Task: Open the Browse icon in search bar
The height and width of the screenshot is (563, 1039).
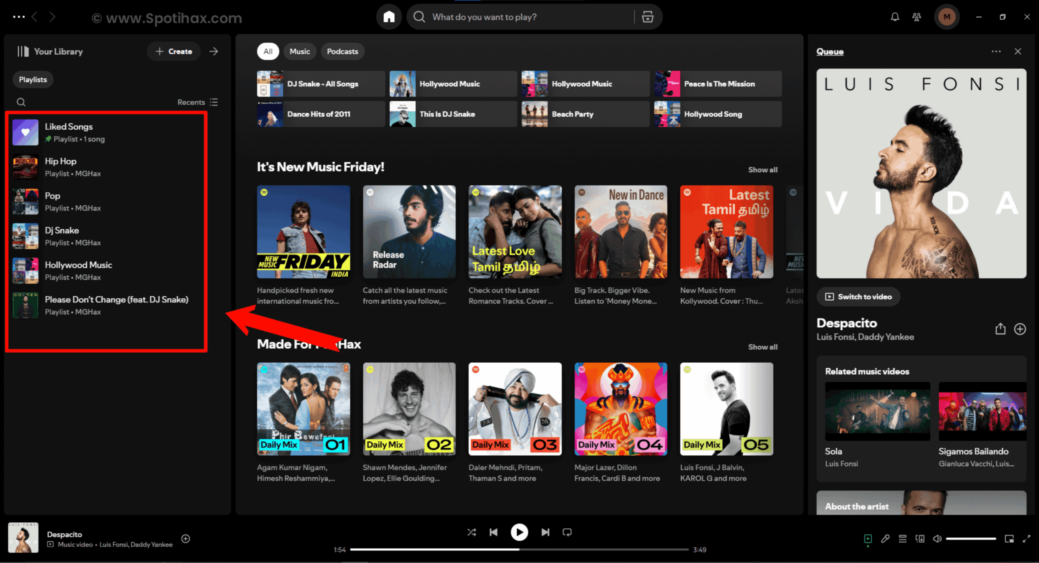Action: (647, 17)
